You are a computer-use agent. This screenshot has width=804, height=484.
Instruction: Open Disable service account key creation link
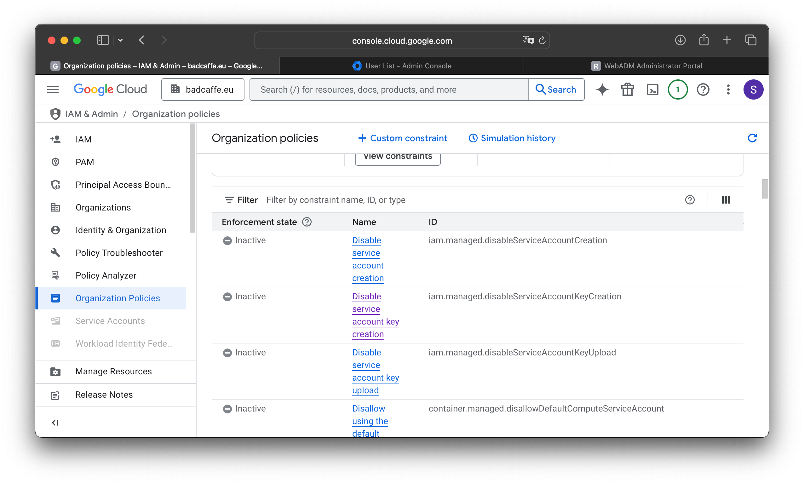pyautogui.click(x=375, y=315)
